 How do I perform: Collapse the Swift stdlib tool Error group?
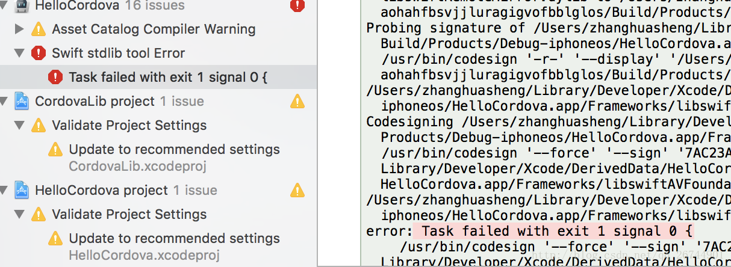[19, 53]
